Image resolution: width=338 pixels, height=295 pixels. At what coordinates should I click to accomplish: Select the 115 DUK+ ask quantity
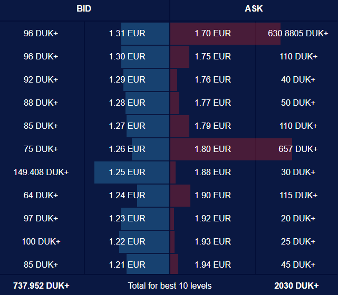(298, 195)
